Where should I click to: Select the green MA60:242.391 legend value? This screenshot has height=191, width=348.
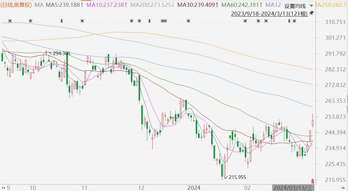tap(242, 5)
